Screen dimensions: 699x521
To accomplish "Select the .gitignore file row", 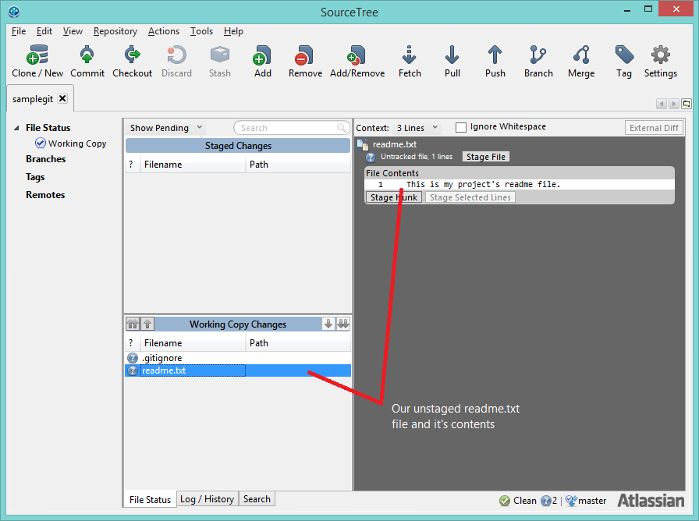I will coord(238,358).
